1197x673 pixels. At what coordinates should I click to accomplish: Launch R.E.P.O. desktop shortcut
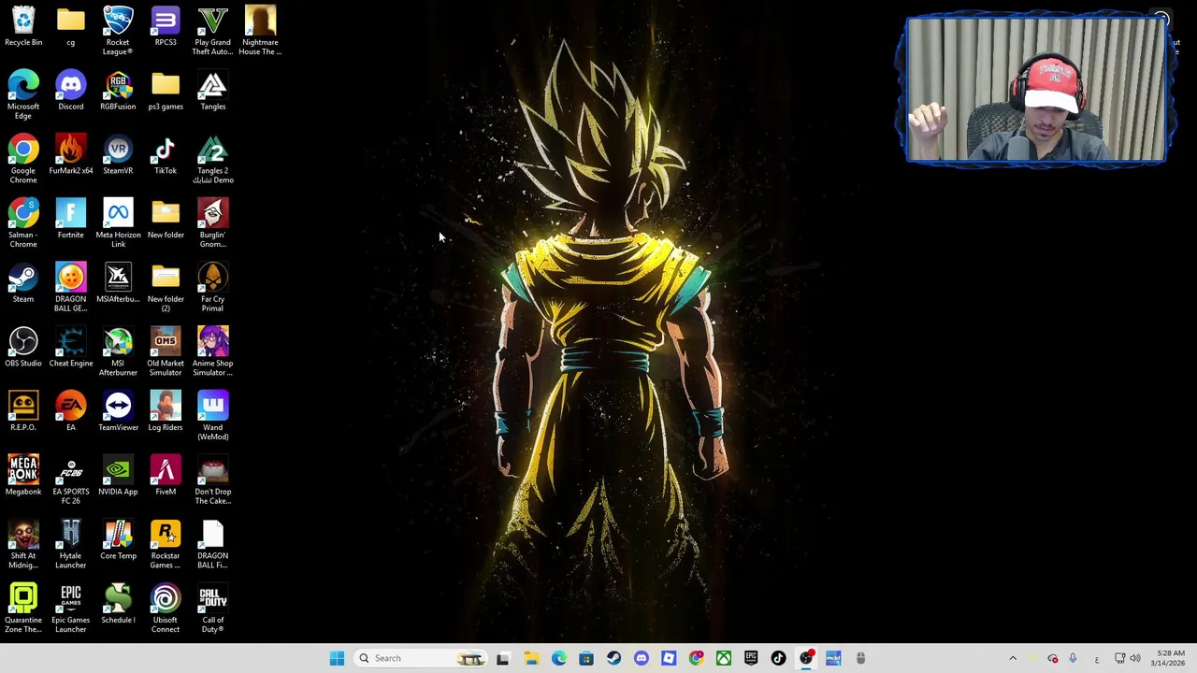[23, 411]
